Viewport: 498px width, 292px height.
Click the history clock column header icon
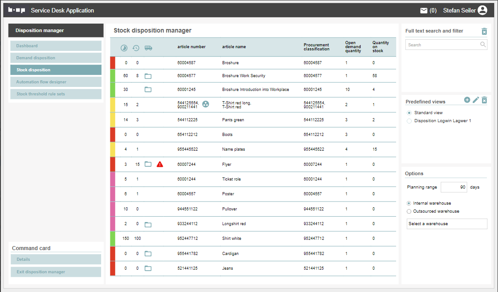pyautogui.click(x=136, y=48)
